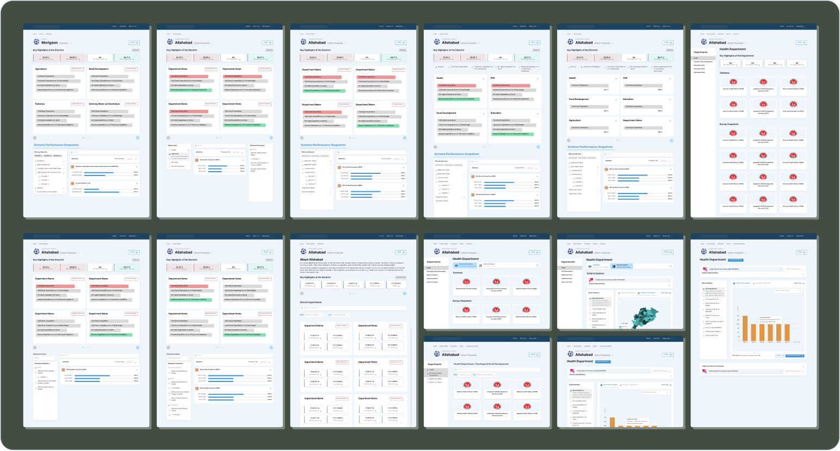Screen dimensions: 840x451
Task: Open the district caret next to Morigaon (Assam)
Action: [x=71, y=43]
